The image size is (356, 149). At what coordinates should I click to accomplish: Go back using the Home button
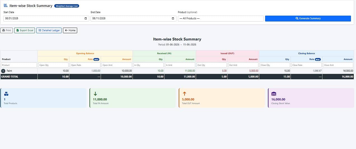(x=70, y=30)
